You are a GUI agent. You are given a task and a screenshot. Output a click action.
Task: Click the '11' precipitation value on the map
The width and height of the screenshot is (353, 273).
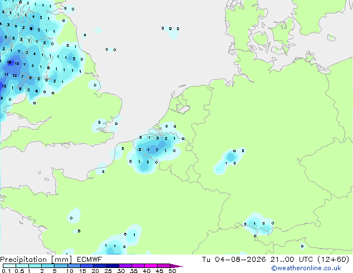pyautogui.click(x=6, y=75)
